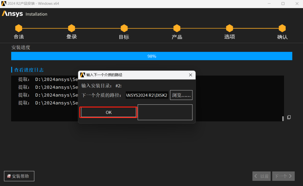Click the 98% installation progress bar

[152, 56]
